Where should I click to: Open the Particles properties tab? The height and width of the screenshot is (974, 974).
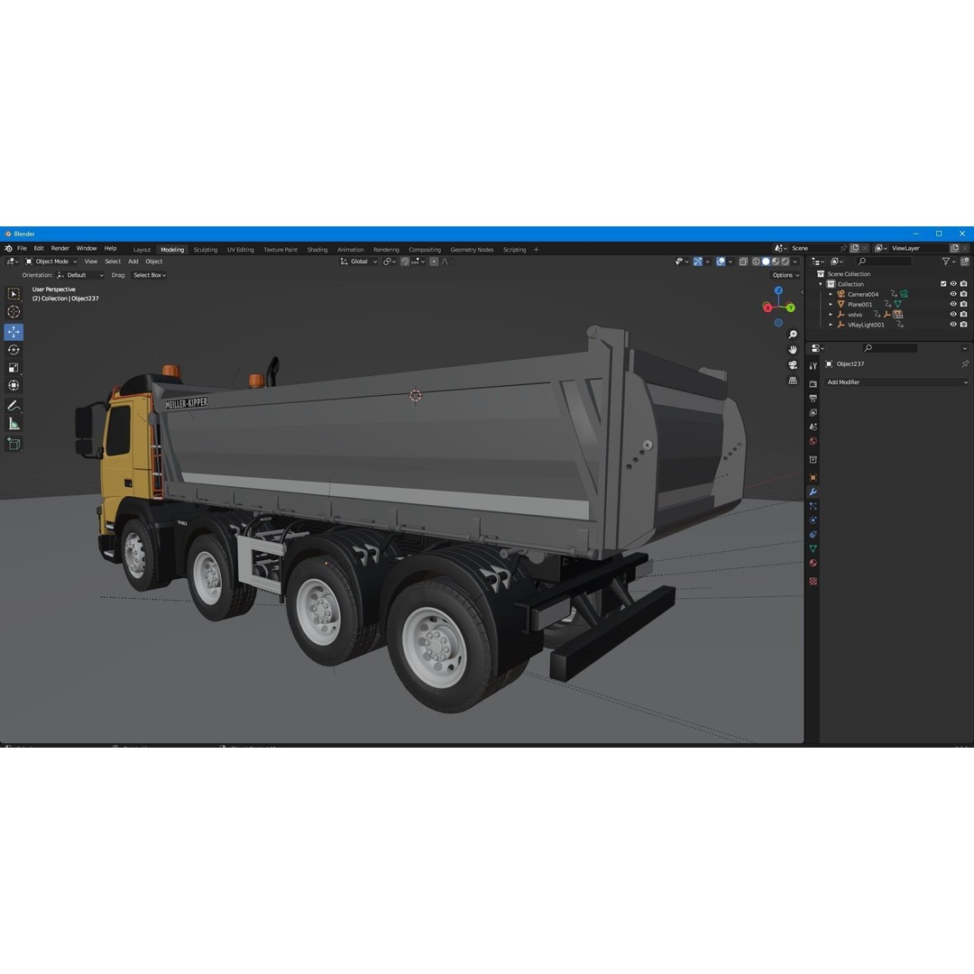click(813, 506)
